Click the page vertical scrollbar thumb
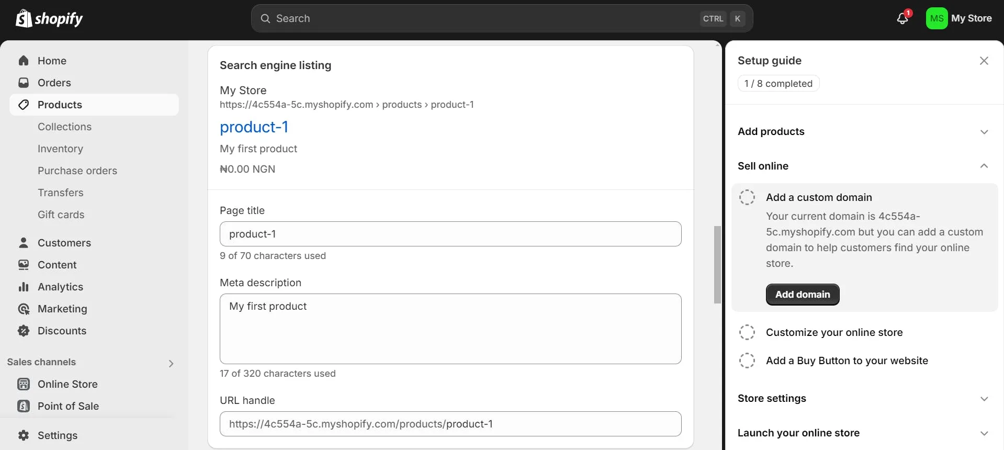Viewport: 1004px width, 450px height. coord(717,265)
